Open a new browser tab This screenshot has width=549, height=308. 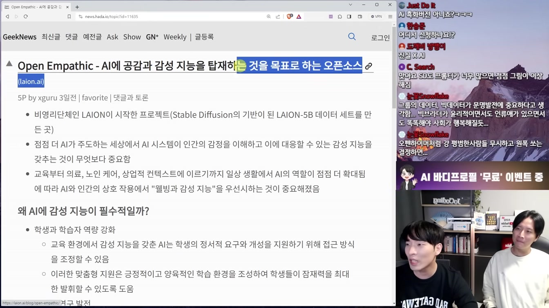tap(77, 7)
